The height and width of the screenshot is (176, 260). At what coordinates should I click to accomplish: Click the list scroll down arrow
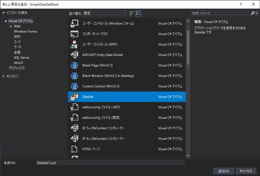[188, 156]
